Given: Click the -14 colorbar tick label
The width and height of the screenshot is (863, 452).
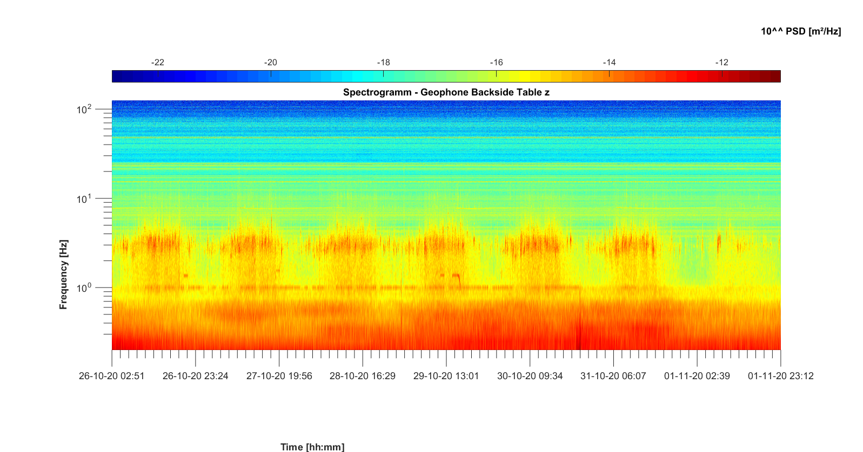Looking at the screenshot, I should pos(609,63).
